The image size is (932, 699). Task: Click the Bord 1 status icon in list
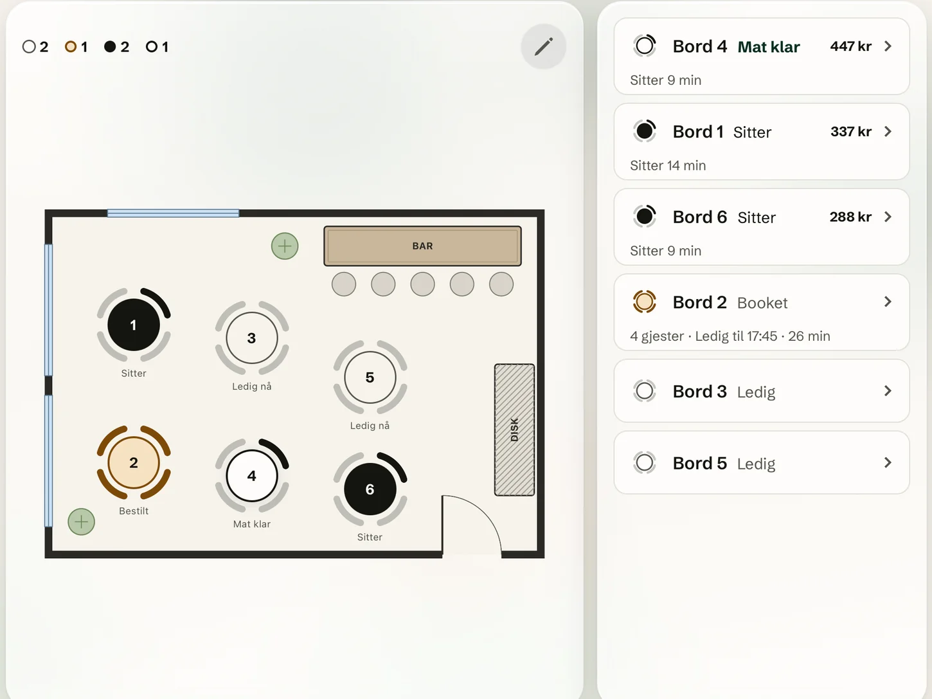645,131
